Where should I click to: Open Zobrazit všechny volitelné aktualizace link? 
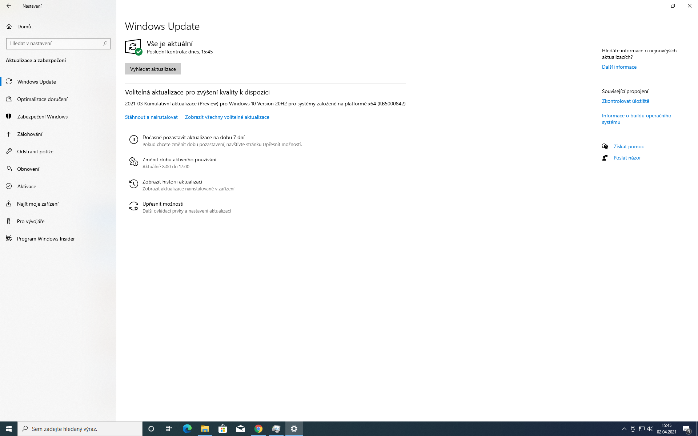[x=227, y=117]
